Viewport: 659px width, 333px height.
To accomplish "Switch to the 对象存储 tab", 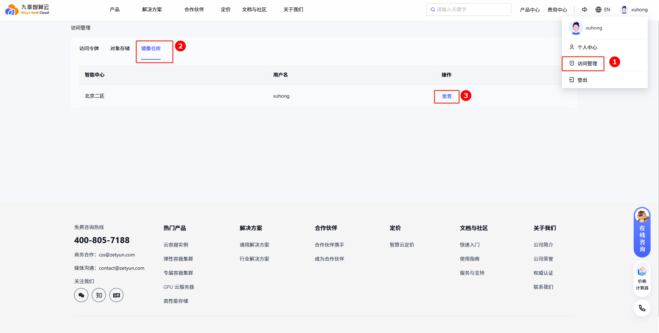I will pyautogui.click(x=120, y=48).
